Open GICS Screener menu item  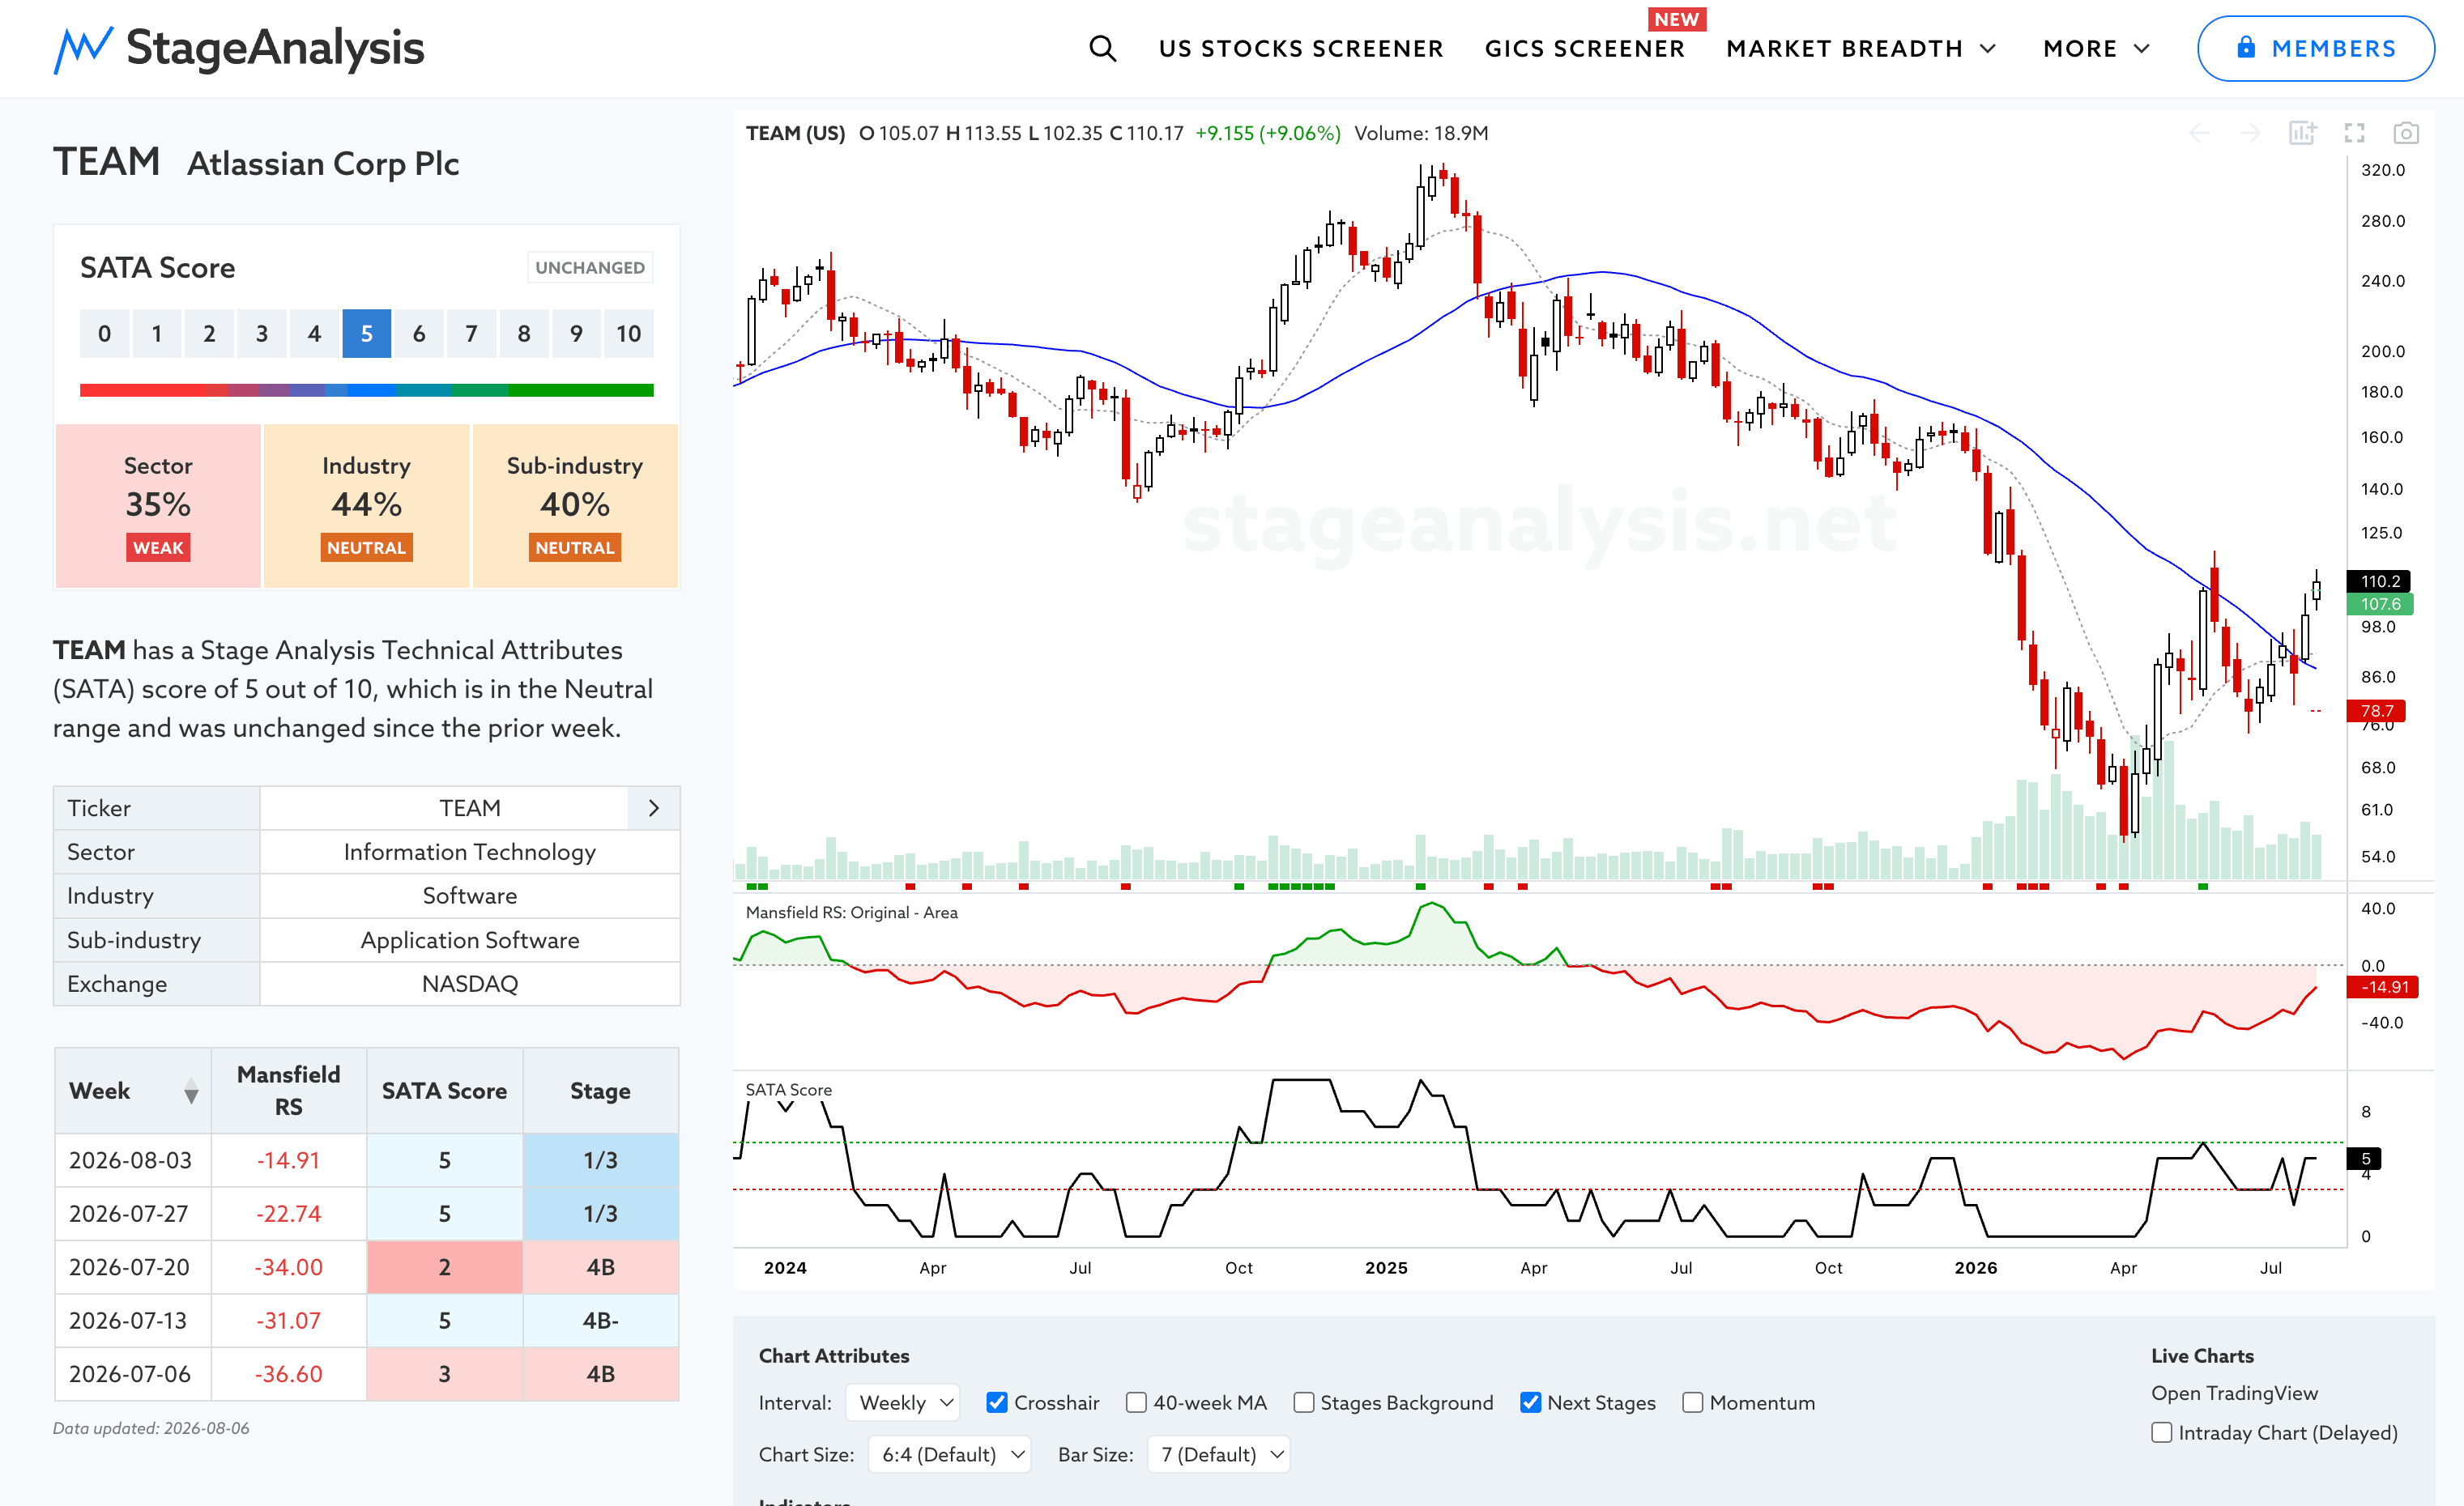(1585, 49)
